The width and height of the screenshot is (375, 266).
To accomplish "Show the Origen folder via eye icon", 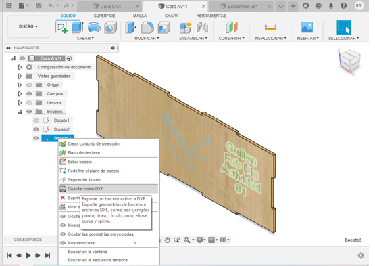I will (x=29, y=85).
